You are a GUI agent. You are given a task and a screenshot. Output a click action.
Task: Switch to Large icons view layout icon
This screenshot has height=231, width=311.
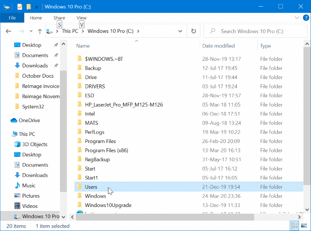[304, 226]
